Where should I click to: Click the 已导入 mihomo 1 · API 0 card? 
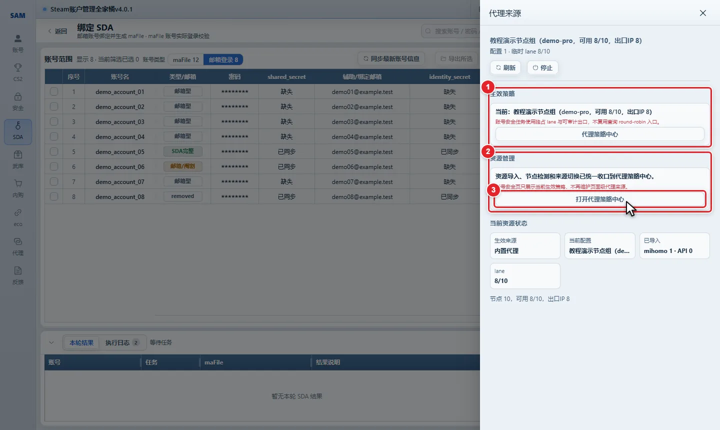[674, 245]
